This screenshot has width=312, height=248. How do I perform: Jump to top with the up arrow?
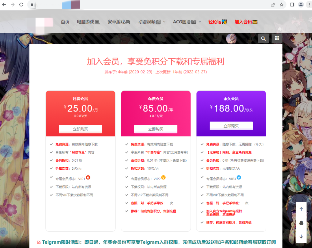(301, 209)
